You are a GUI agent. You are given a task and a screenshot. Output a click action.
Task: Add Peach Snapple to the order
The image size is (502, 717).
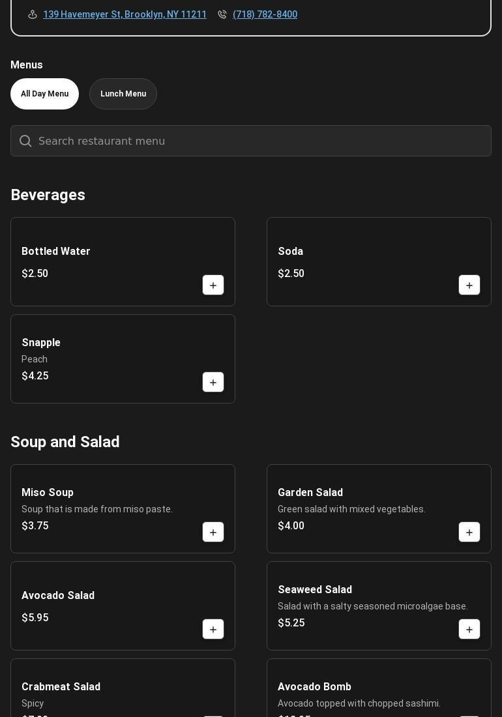coord(213,383)
